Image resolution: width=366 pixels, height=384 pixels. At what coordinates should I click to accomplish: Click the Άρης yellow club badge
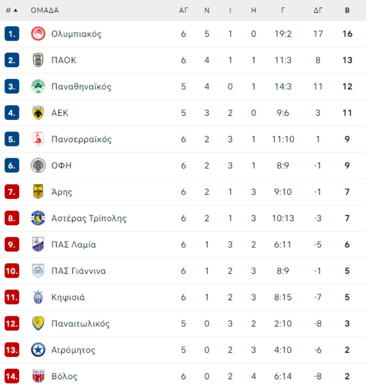tap(38, 192)
